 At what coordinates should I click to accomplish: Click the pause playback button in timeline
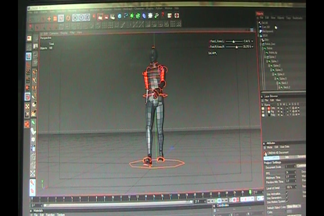(219, 201)
